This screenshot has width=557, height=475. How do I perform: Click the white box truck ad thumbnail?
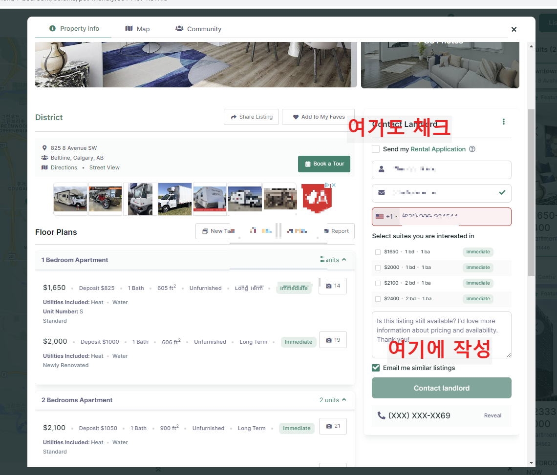click(x=175, y=199)
